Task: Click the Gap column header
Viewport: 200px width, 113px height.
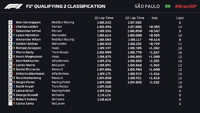Action: 155,18
